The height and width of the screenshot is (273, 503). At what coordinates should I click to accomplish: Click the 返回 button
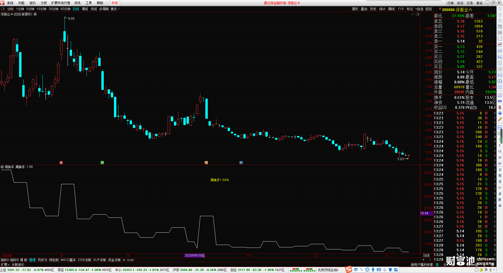pos(429,9)
